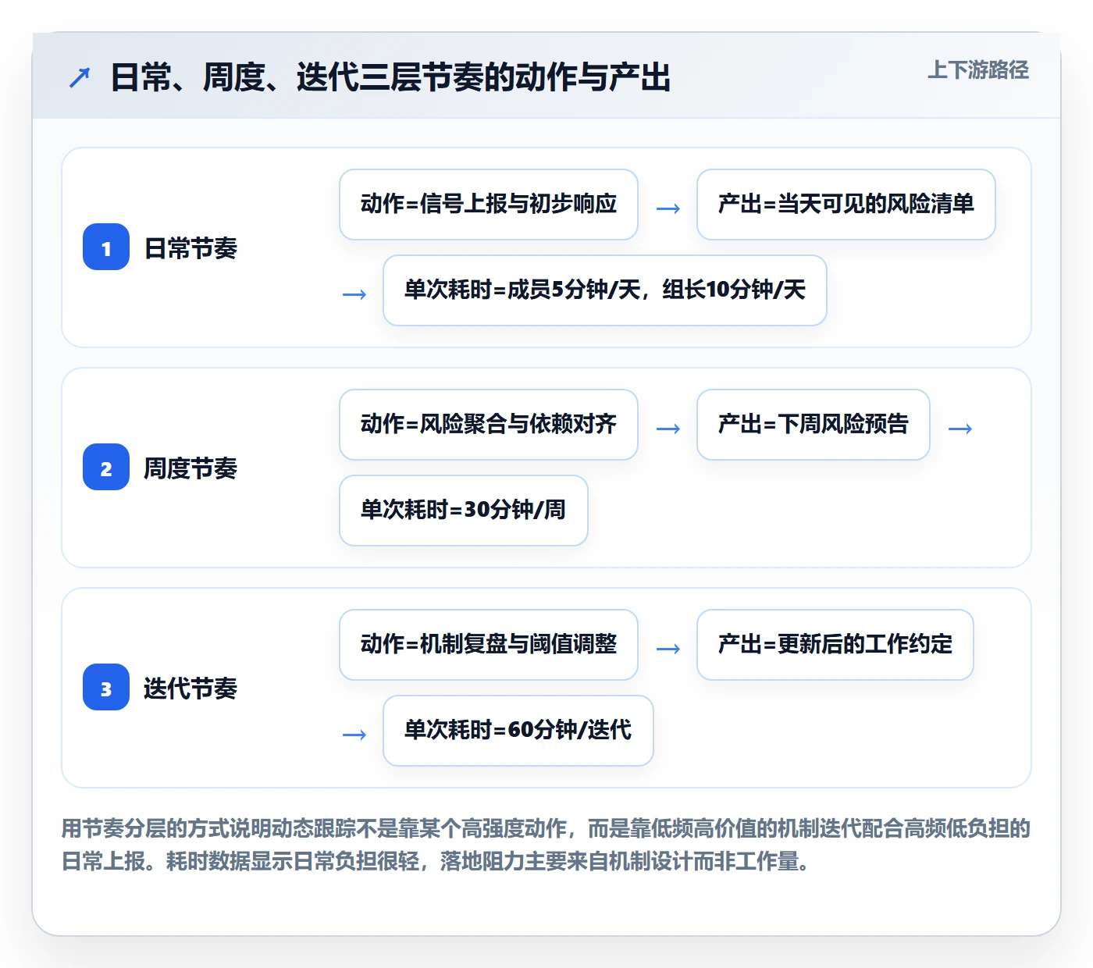The image size is (1093, 968).
Task: Select the number 1 badge for 日常节奏
Action: coord(106,247)
